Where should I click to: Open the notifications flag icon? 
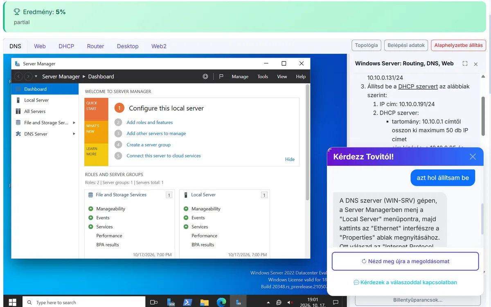[221, 77]
